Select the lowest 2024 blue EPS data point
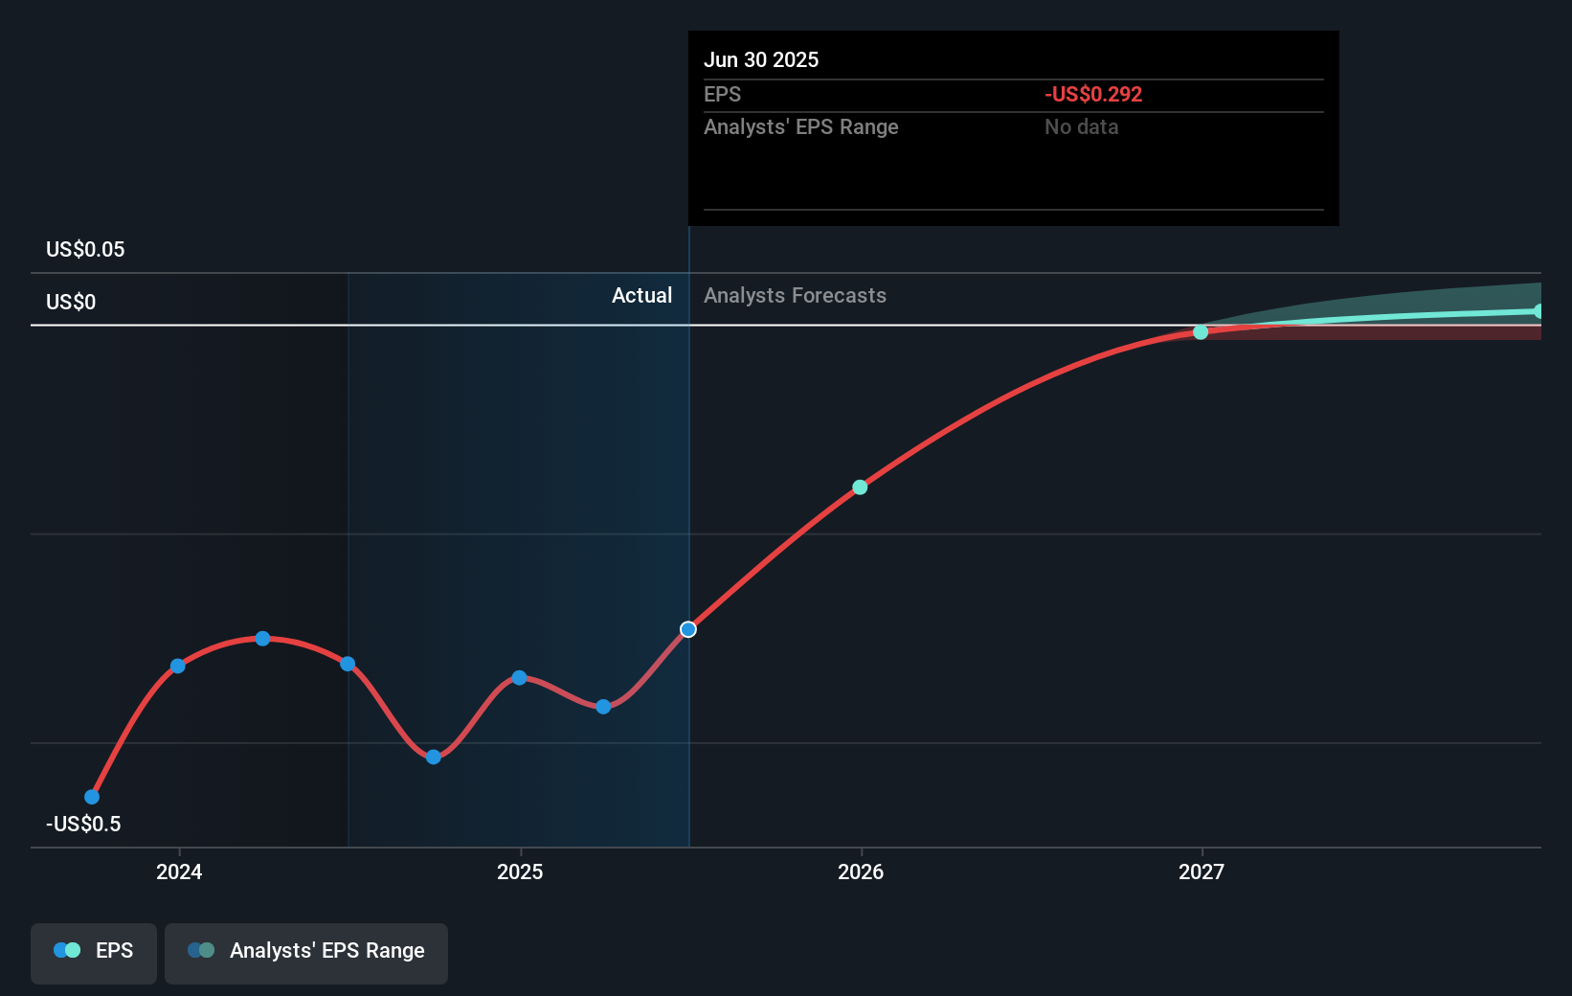 pyautogui.click(x=91, y=796)
